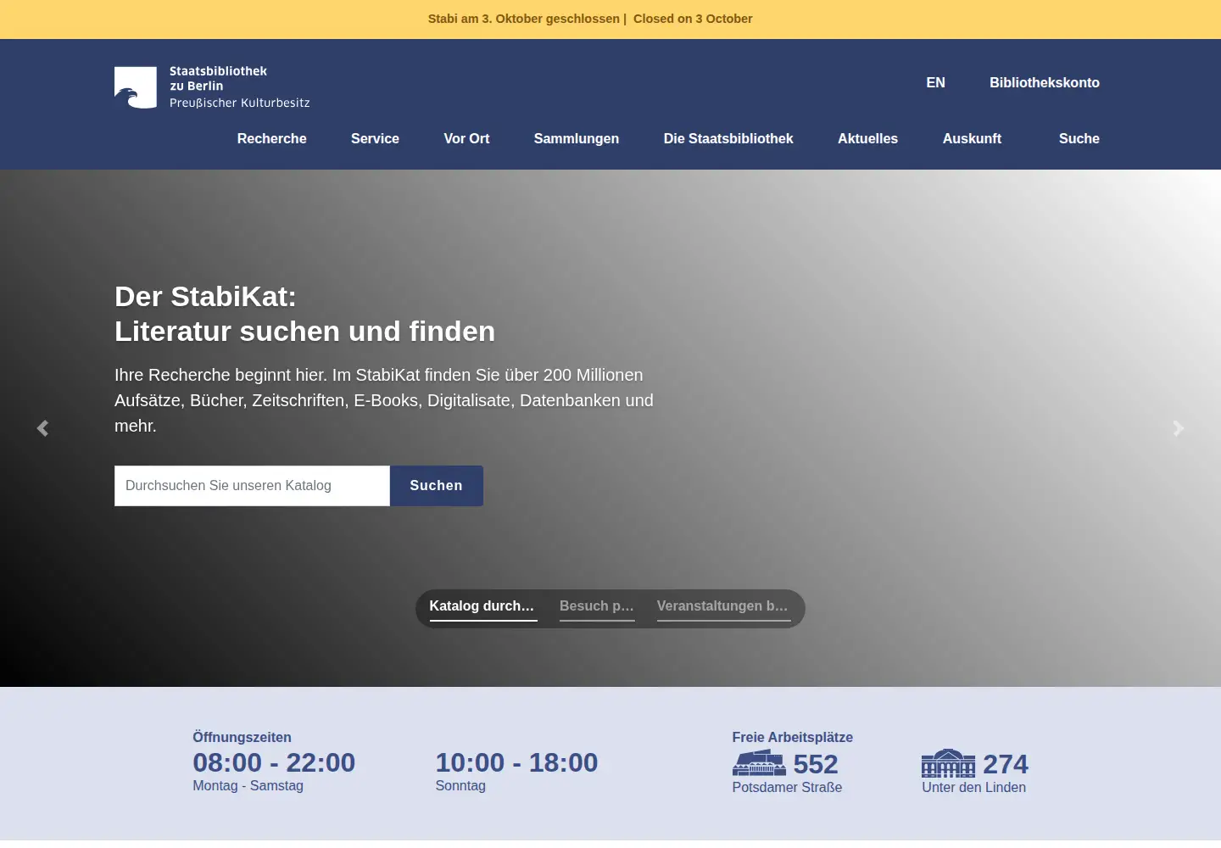Click the 'Potsdamer Straße' label
1221x848 pixels.
(787, 787)
